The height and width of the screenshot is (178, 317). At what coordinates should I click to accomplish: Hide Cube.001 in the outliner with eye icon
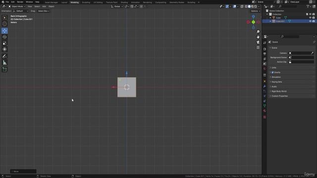310,21
